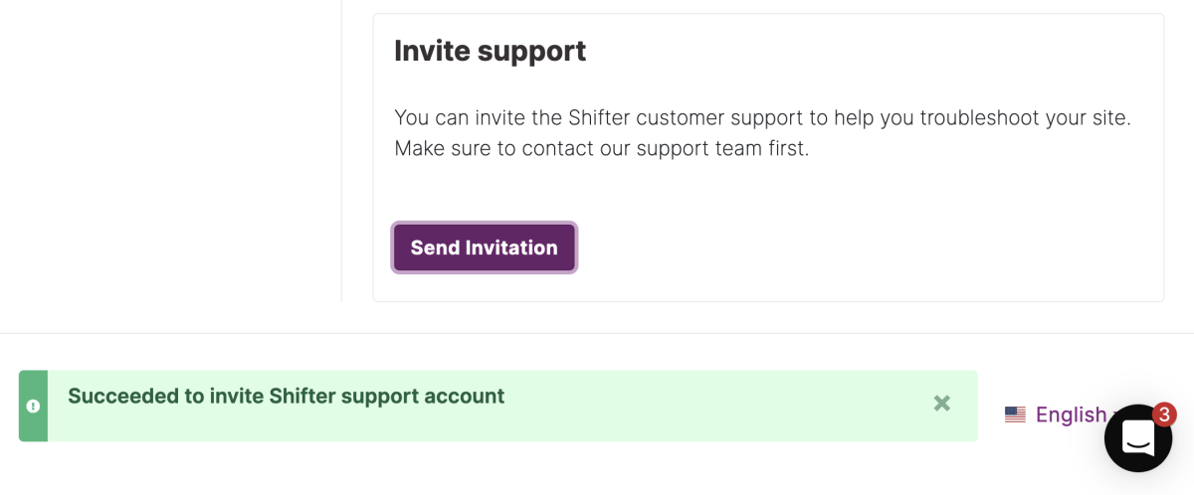Click the US flag icon
Screen dimensions: 1194x495
pyautogui.click(x=1015, y=414)
